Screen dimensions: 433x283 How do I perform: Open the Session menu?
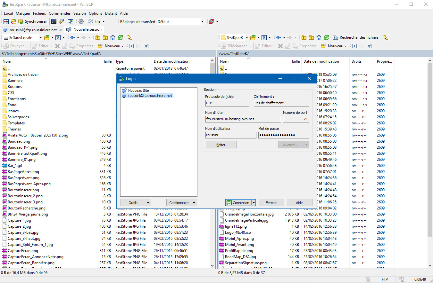pyautogui.click(x=79, y=13)
